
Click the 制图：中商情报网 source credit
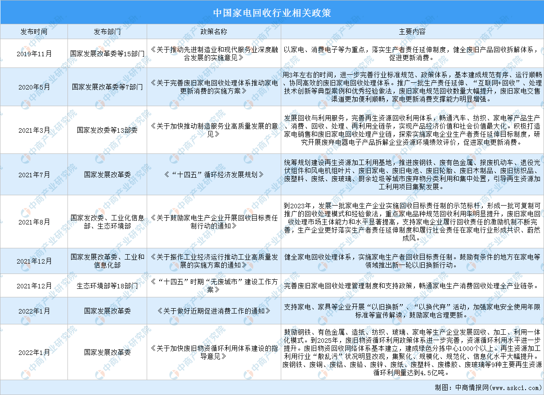pyautogui.click(x=488, y=387)
